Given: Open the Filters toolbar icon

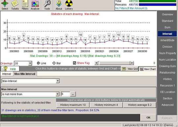Looking at the screenshot, I should pyautogui.click(x=25, y=5).
